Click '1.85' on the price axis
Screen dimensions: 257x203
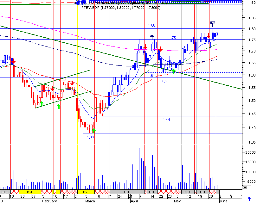tap(252, 18)
